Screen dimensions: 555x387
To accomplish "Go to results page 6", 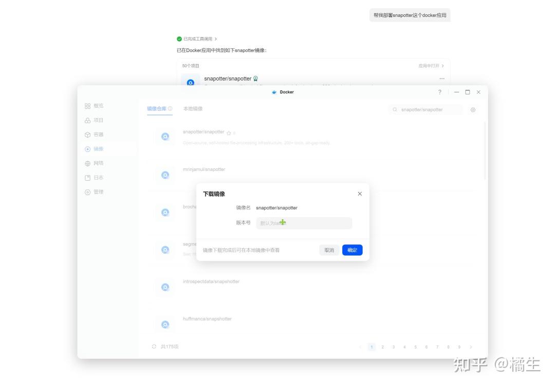I will click(x=427, y=347).
